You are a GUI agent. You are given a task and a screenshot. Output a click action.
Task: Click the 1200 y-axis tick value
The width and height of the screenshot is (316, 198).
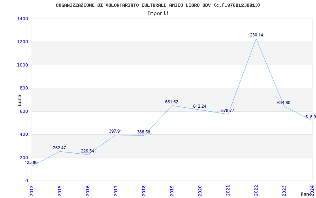coord(23,42)
